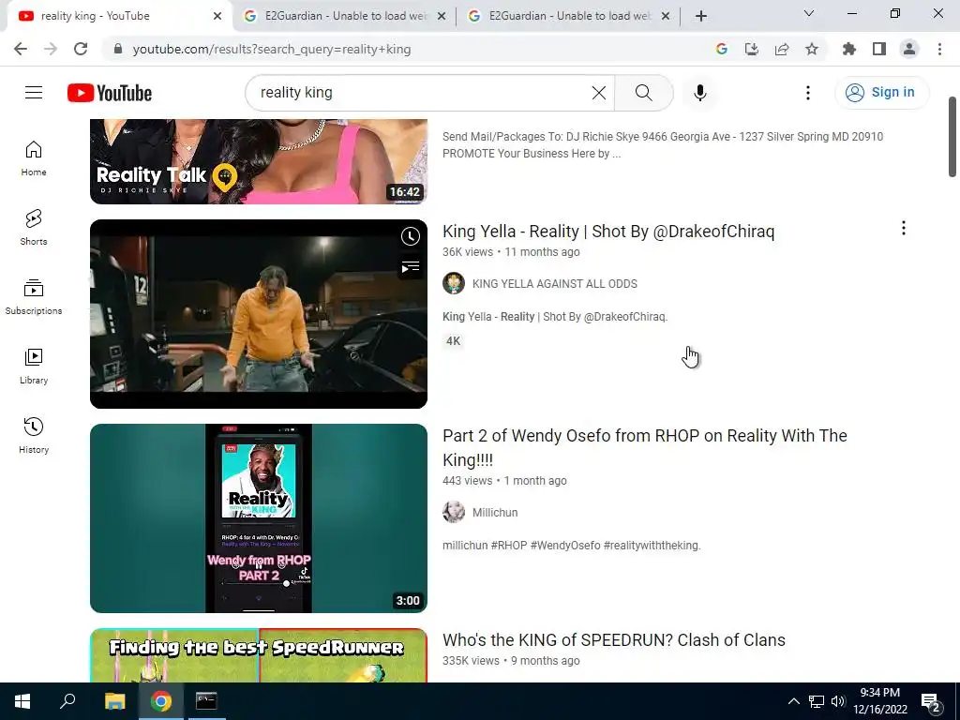Close the reality king YouTube tab
This screenshot has width=960, height=720.
(217, 17)
